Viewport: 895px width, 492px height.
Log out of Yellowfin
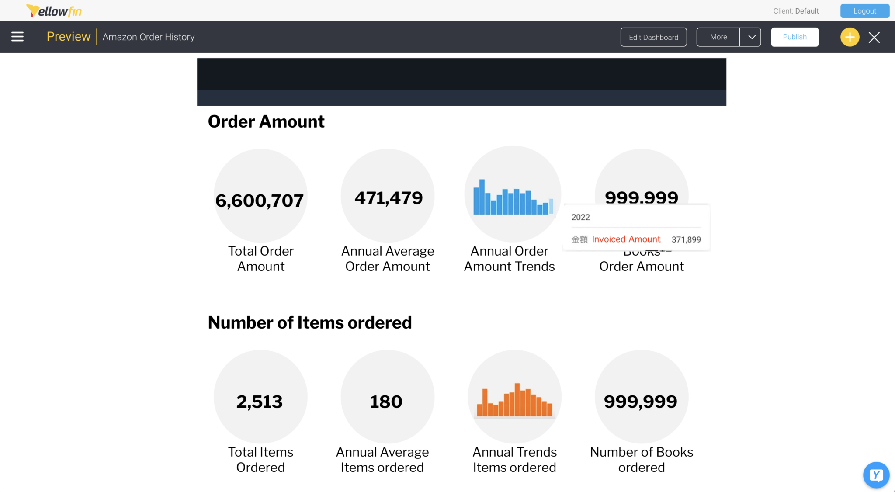864,11
